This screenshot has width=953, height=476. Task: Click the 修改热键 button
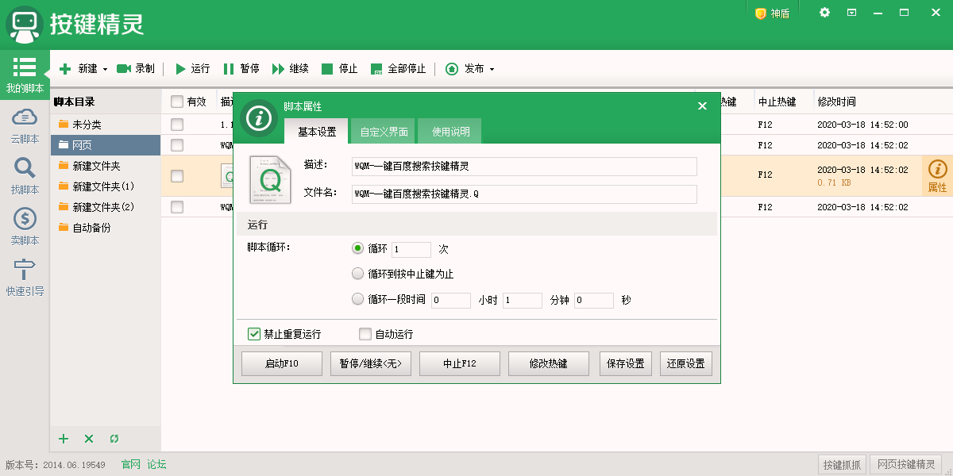coord(549,363)
